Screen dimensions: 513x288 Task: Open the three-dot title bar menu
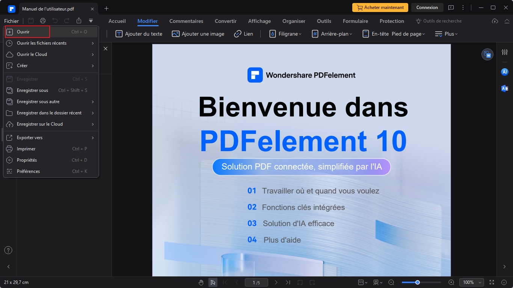[x=463, y=7]
